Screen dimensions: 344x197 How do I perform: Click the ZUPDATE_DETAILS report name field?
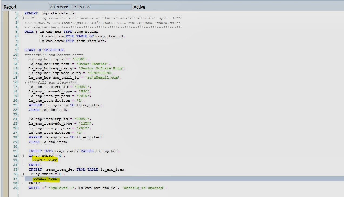[90, 7]
